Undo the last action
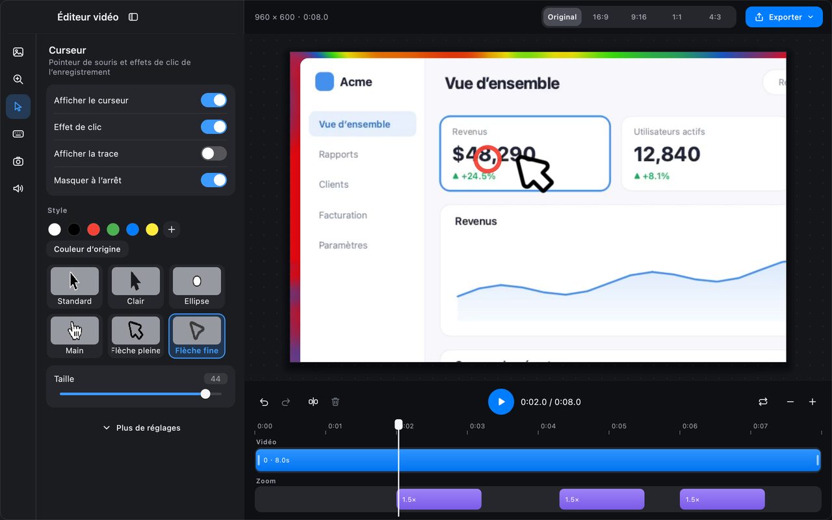832x520 pixels. click(264, 402)
